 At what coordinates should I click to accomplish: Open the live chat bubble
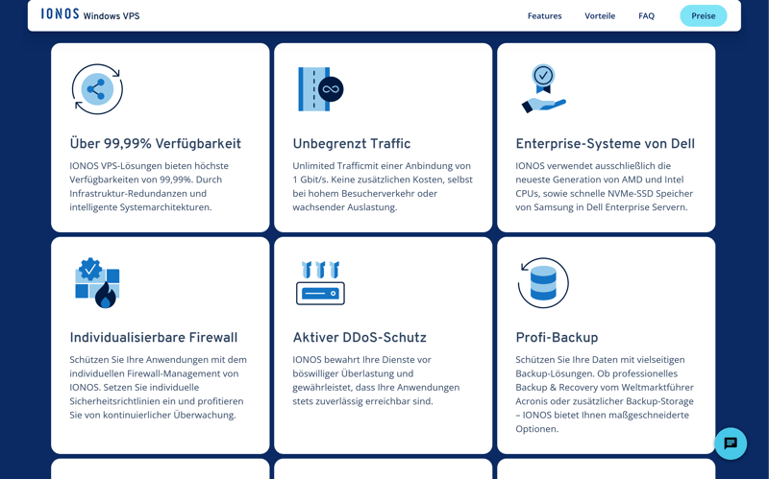click(x=731, y=443)
